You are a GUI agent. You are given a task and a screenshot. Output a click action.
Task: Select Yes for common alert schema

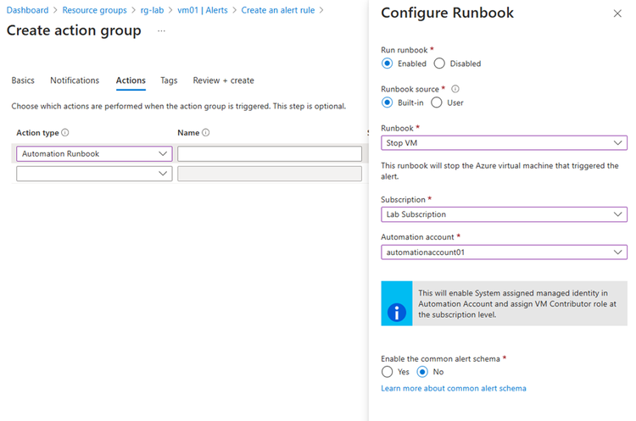[x=388, y=372]
